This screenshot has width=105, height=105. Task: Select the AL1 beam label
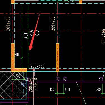[x=26, y=36]
